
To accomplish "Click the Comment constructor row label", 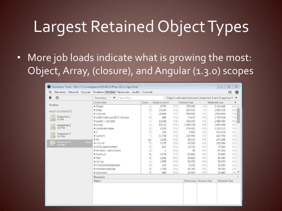I will (x=101, y=173).
